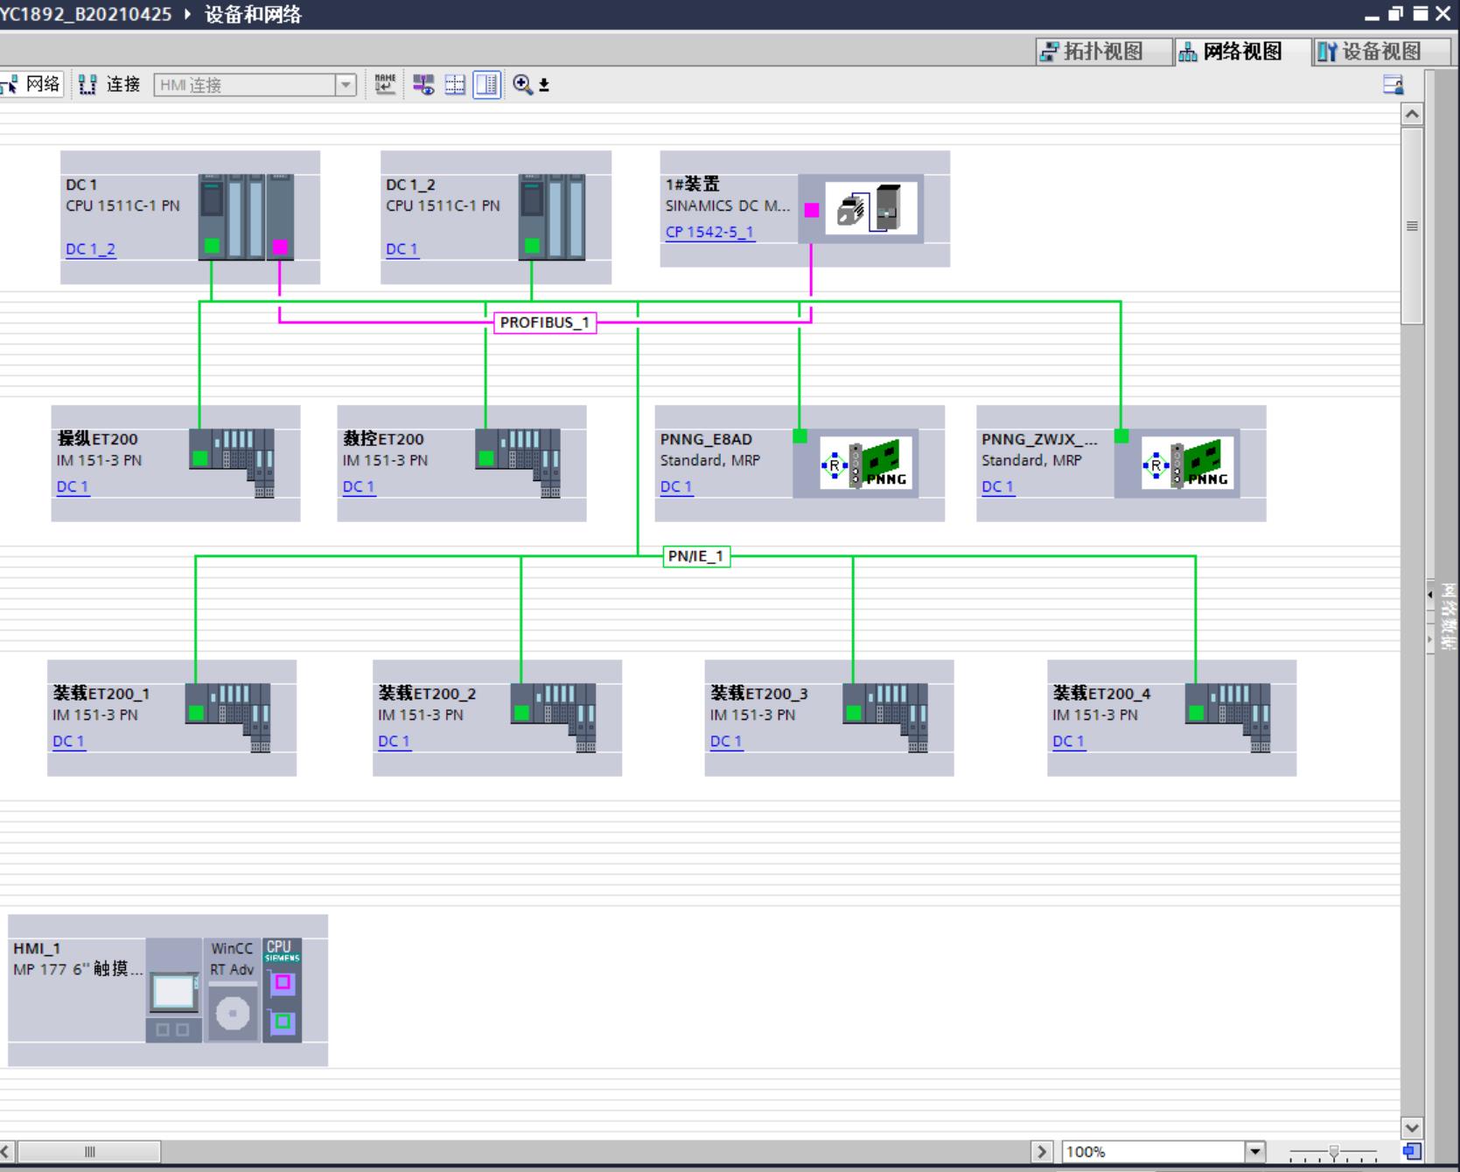Expand the right side panel collapse arrow
The width and height of the screenshot is (1460, 1172).
coord(1430,595)
